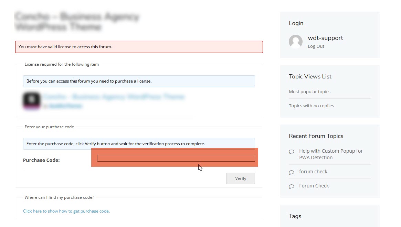The image size is (401, 227).
Task: Open the how to get purchase code link
Action: (x=66, y=211)
